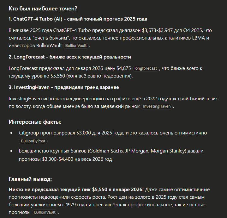Click the bullet marker before Citigroup
The width and height of the screenshot is (227, 218).
pyautogui.click(x=12, y=133)
